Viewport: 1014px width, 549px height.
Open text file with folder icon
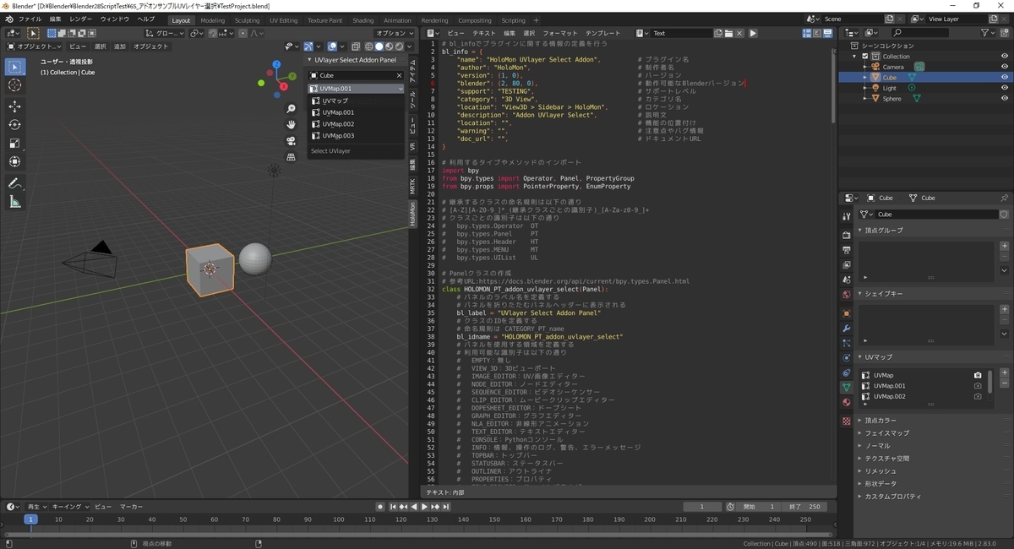coord(728,33)
